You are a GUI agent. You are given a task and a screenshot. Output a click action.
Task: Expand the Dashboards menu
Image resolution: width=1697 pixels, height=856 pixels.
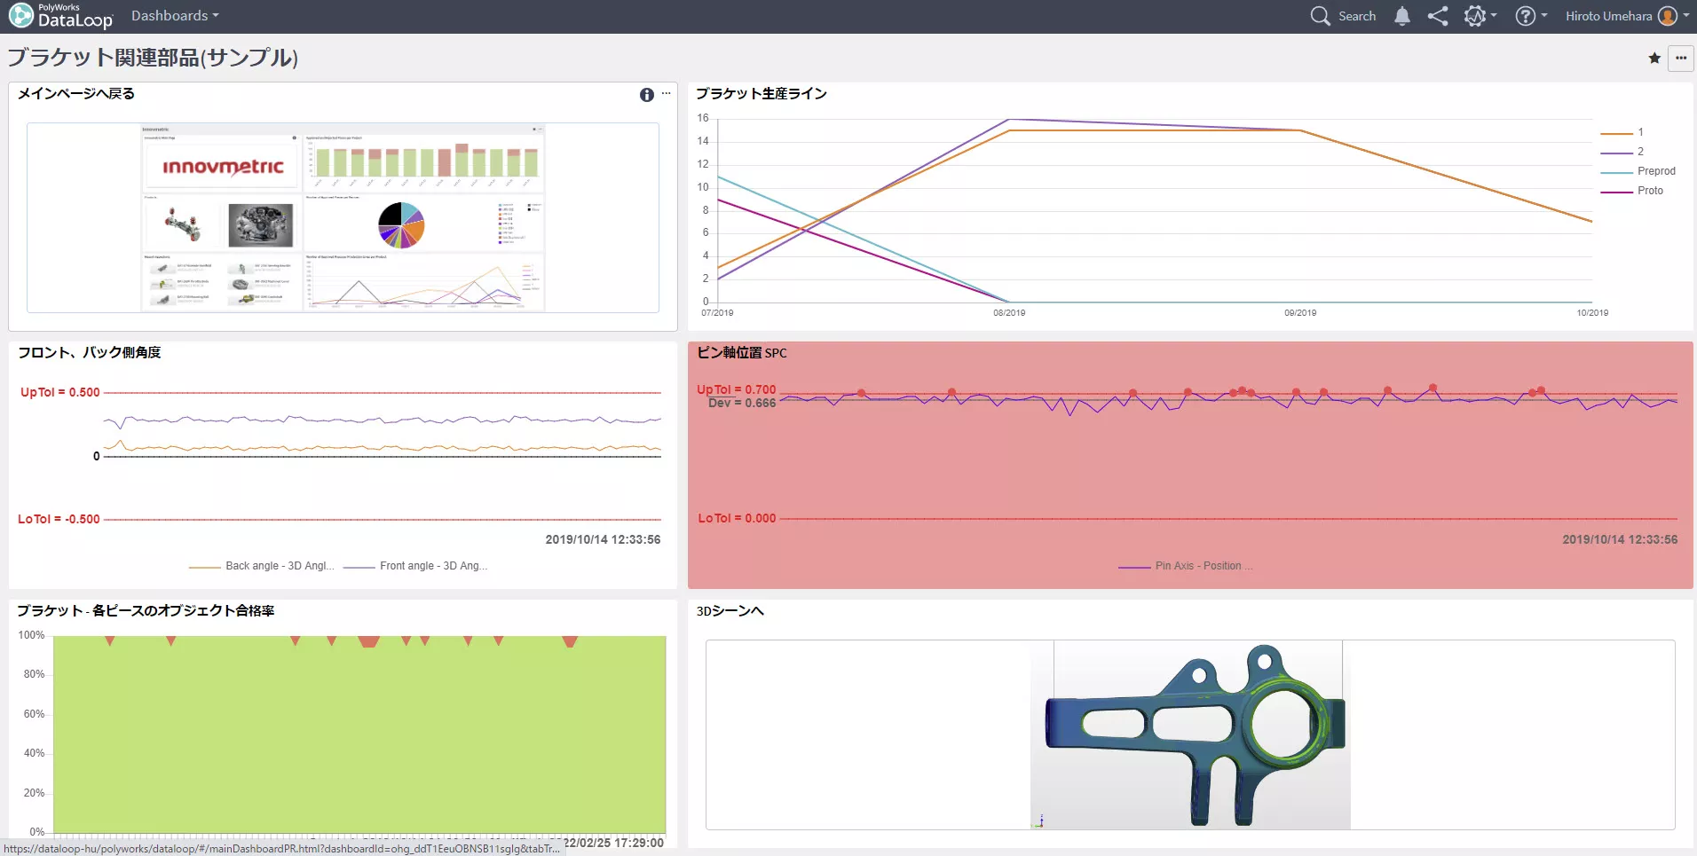[x=175, y=16]
